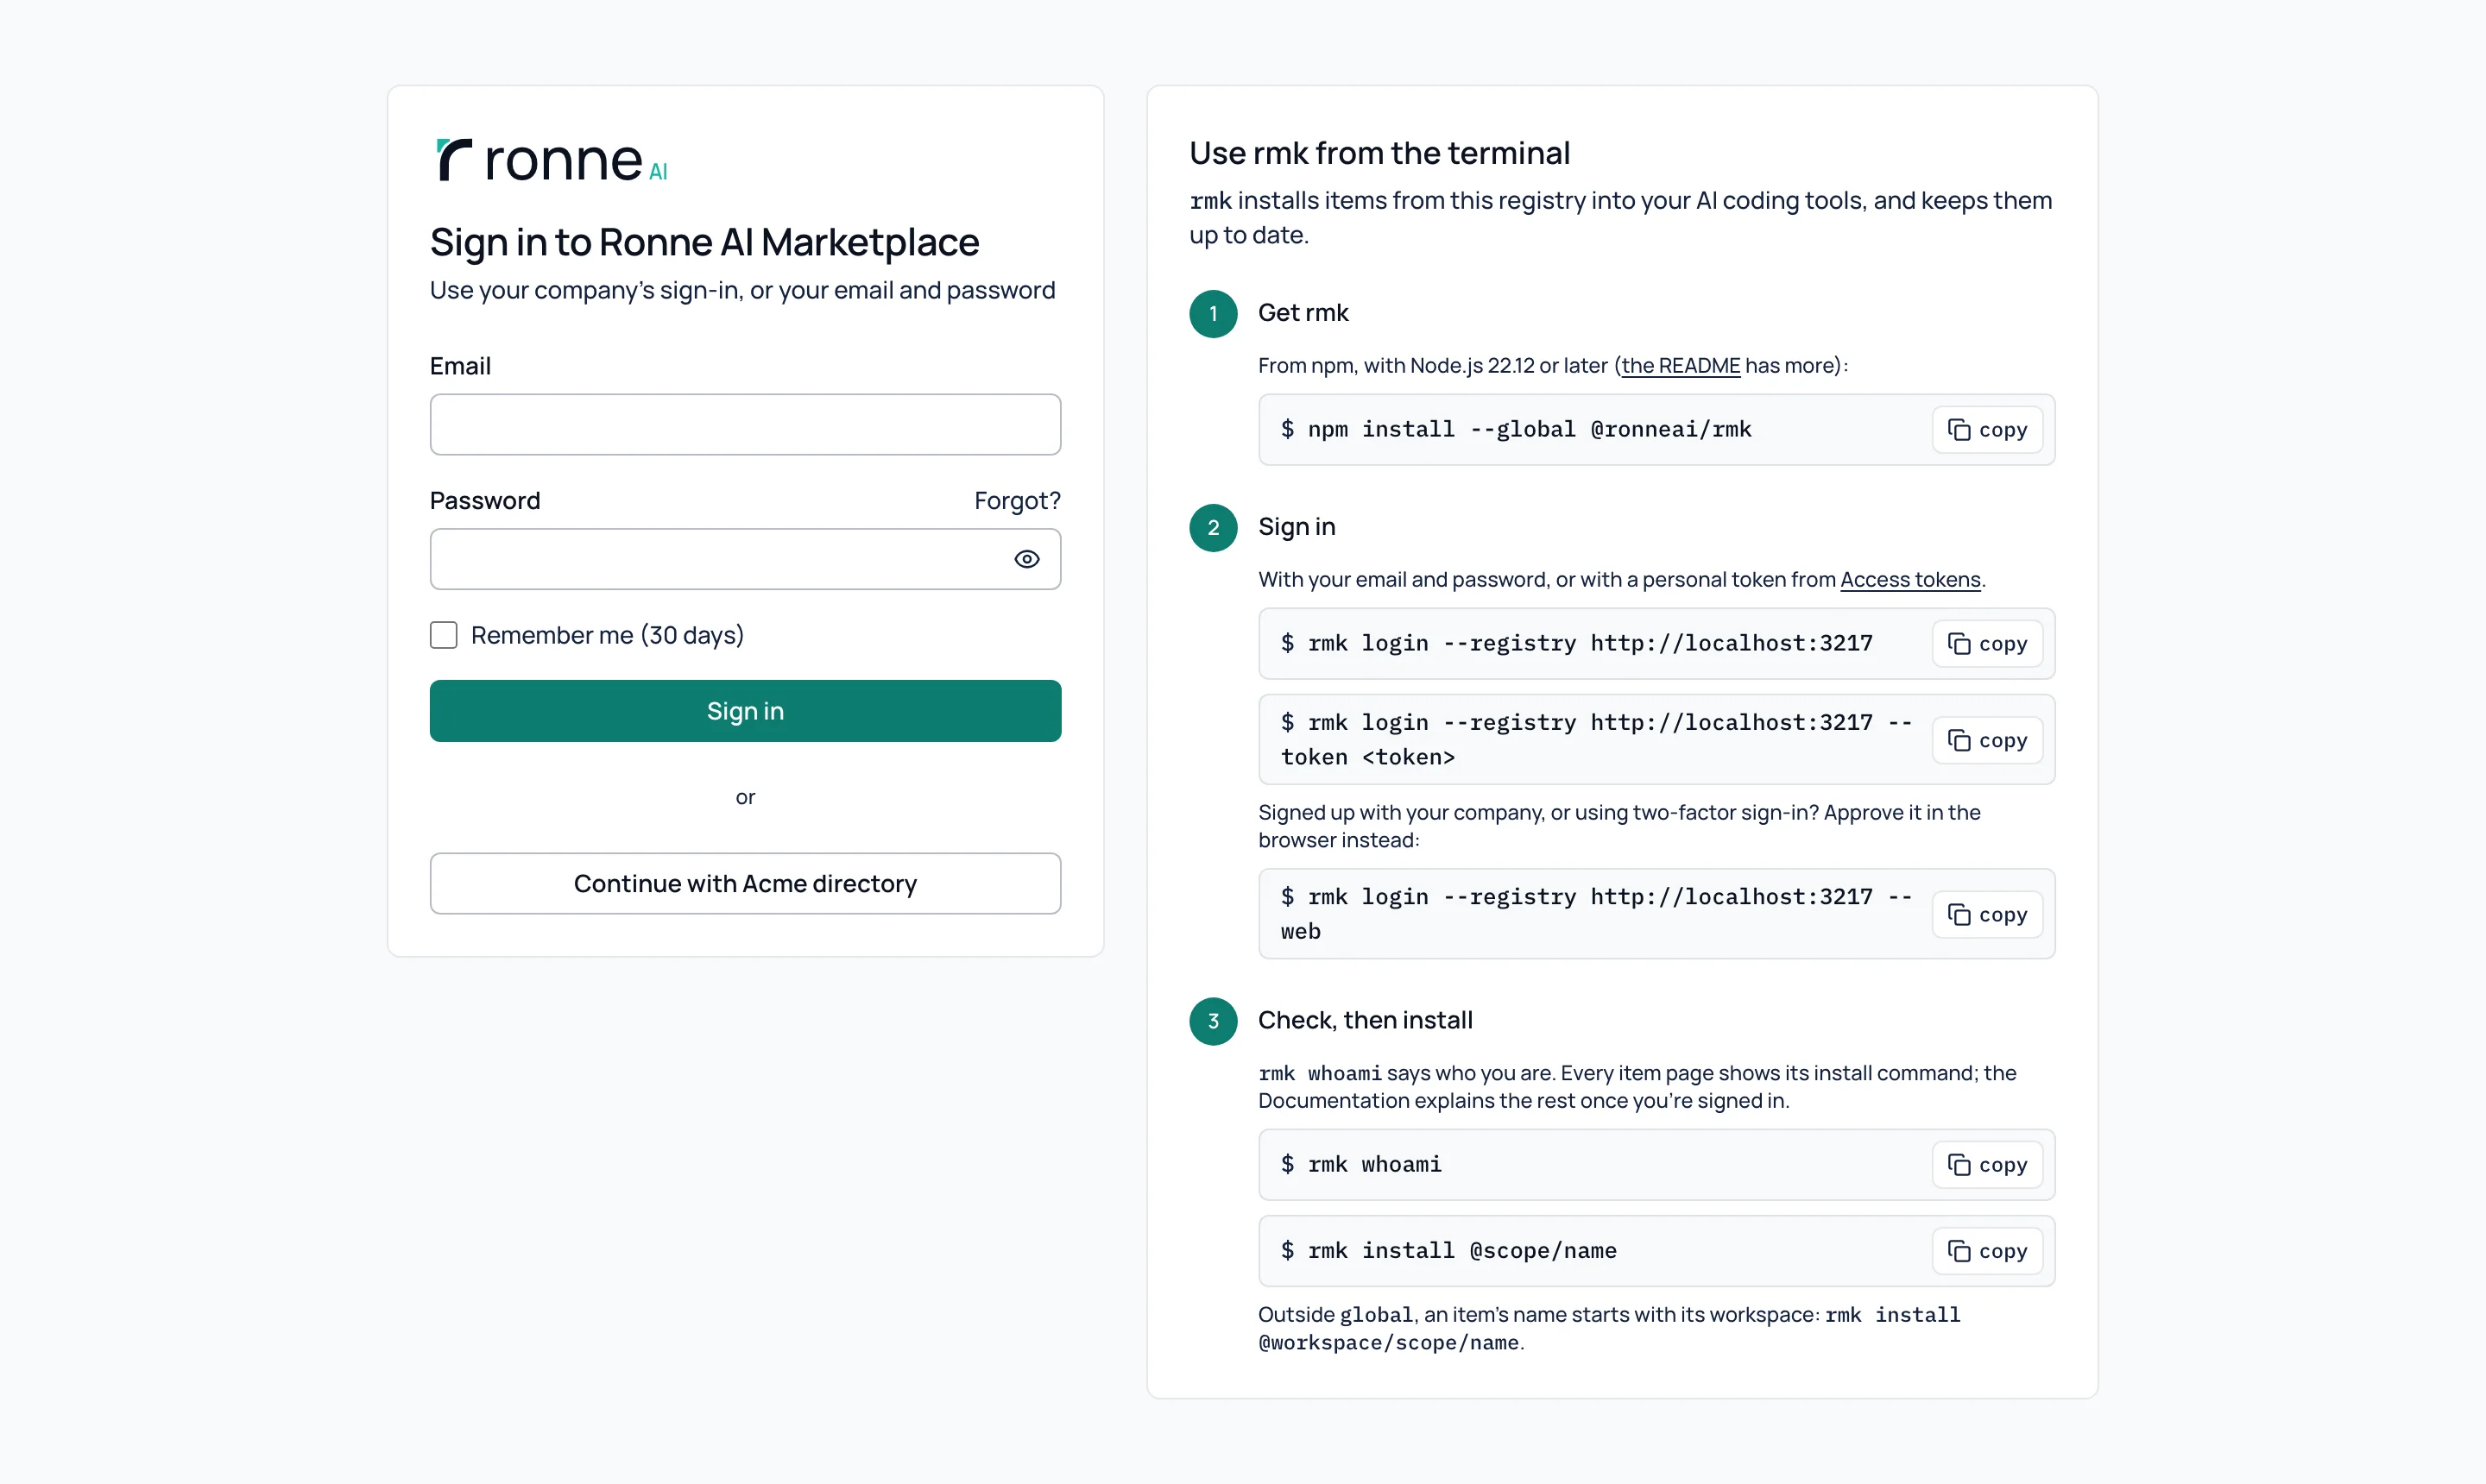Image resolution: width=2486 pixels, height=1484 pixels.
Task: Open the README link
Action: coord(1681,366)
